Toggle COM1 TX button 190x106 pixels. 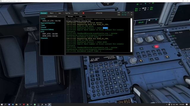pos(128,13)
